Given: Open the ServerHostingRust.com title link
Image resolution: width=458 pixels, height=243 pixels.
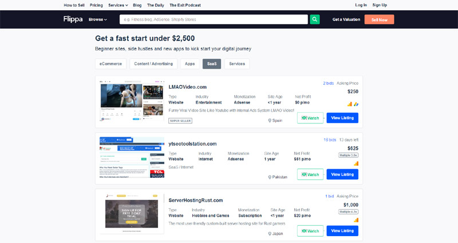Looking at the screenshot, I should (196, 201).
